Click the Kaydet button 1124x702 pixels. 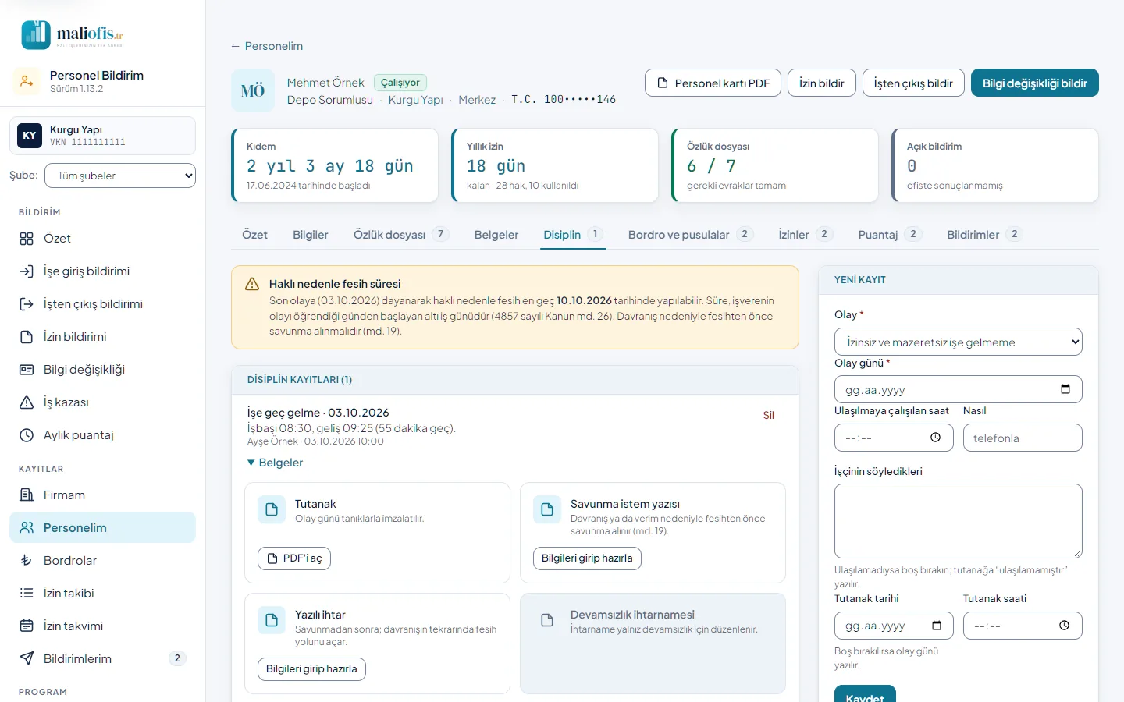pyautogui.click(x=865, y=694)
